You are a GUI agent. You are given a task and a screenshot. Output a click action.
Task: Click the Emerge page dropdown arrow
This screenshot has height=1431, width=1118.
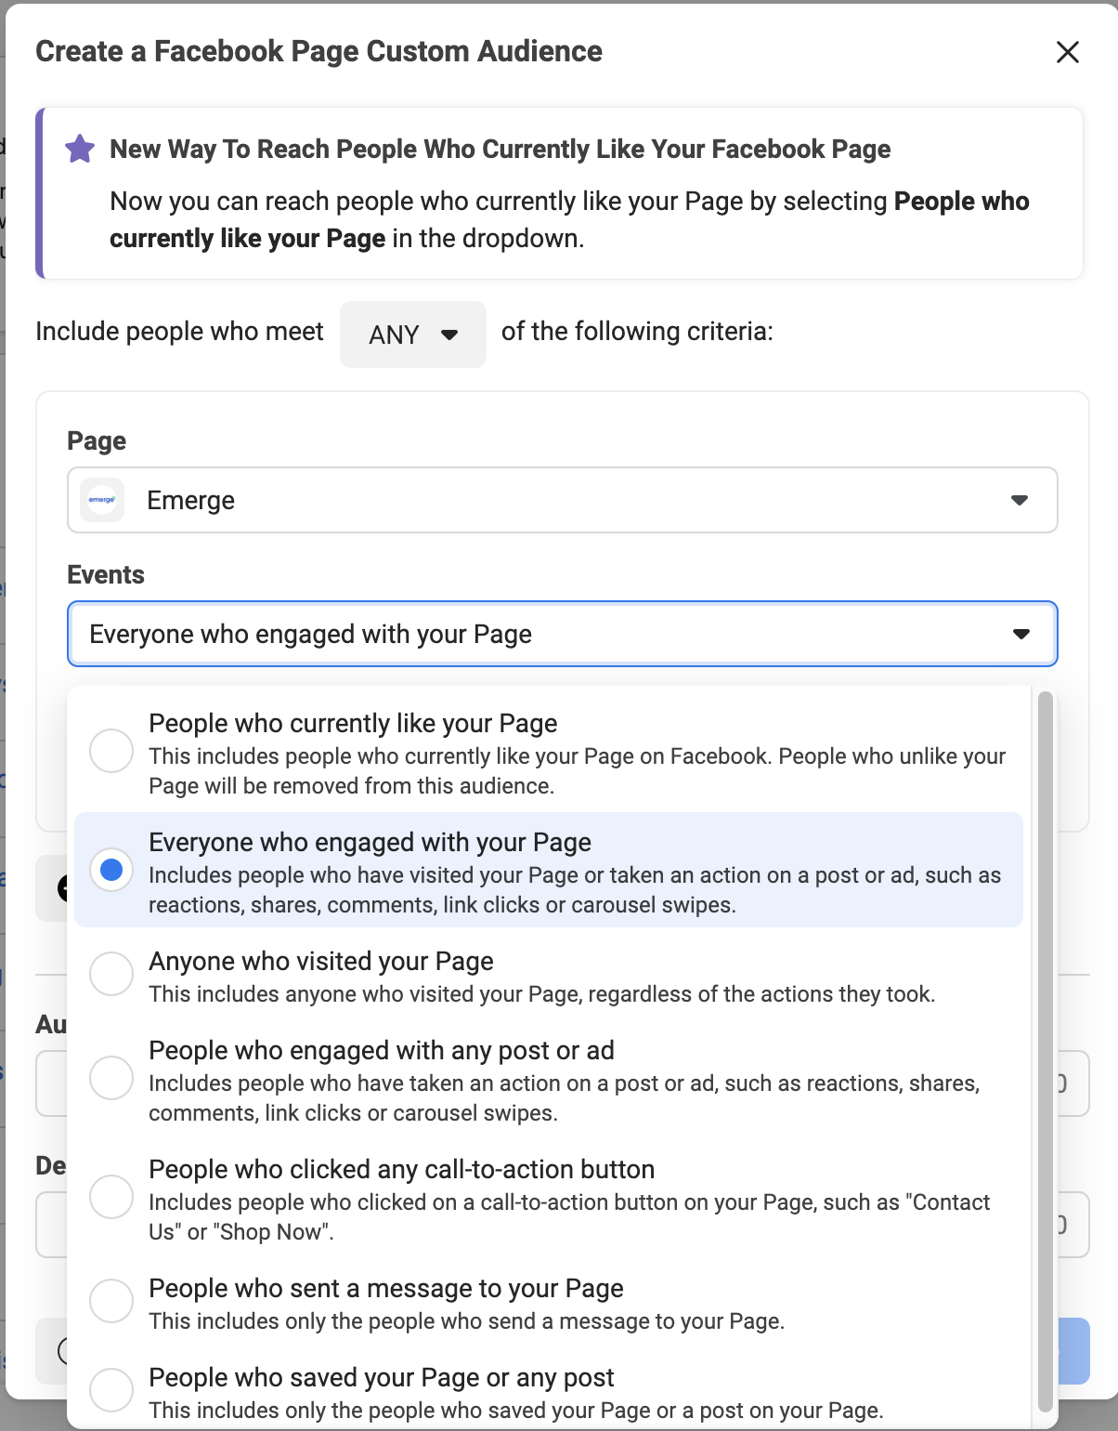(1020, 500)
